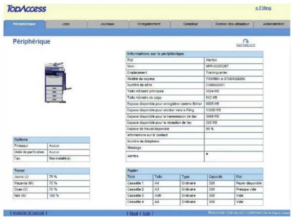The width and height of the screenshot is (292, 217).
Task: Click page memory value '512 MB'
Action: point(211,98)
